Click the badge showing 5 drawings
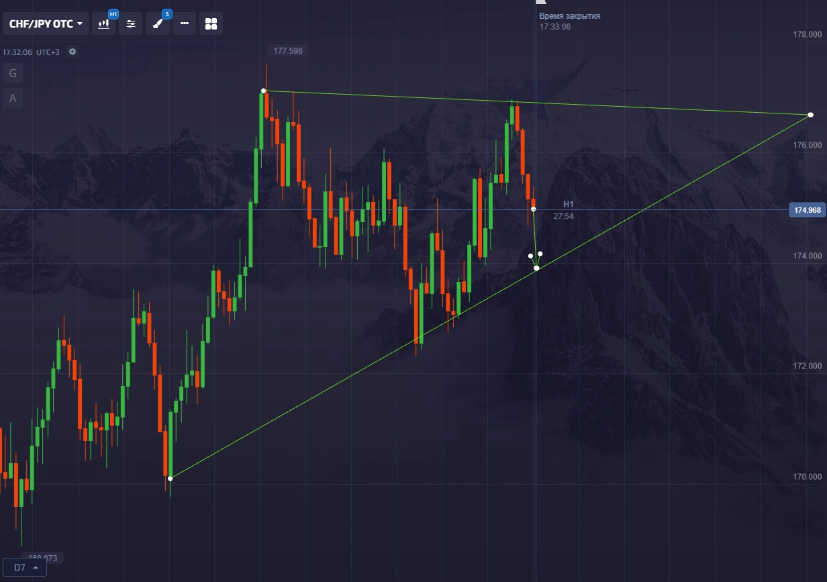827x582 pixels. 166,14
